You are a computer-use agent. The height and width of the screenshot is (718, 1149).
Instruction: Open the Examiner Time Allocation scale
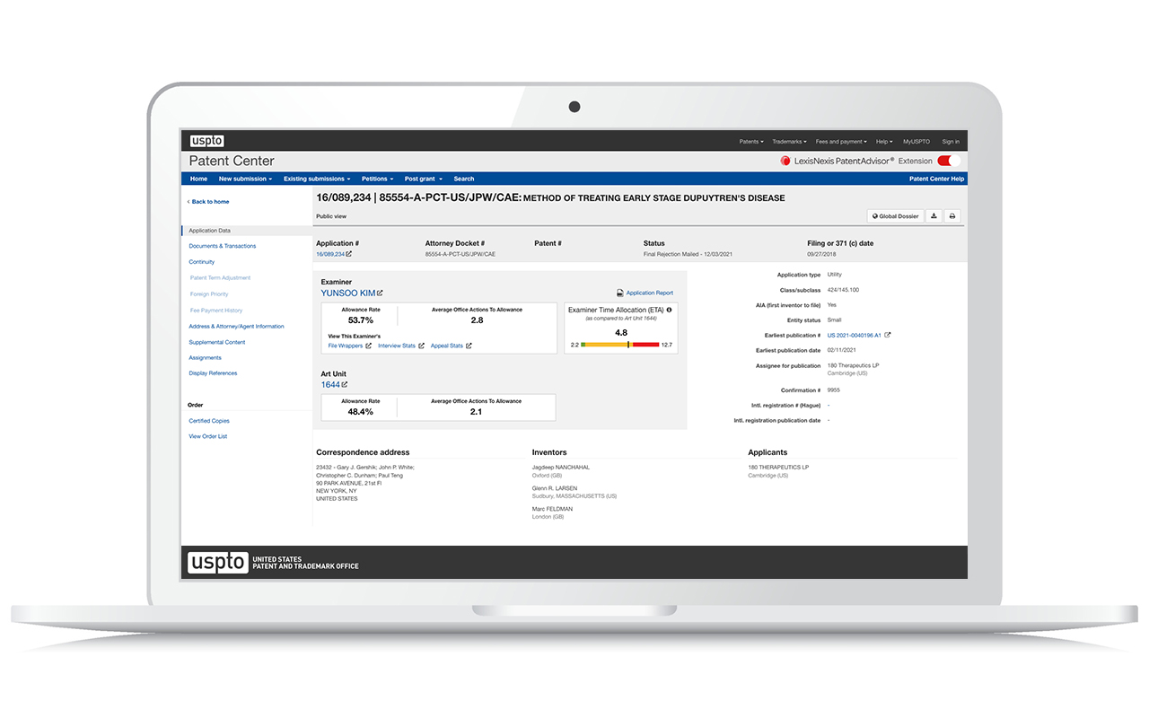(621, 343)
